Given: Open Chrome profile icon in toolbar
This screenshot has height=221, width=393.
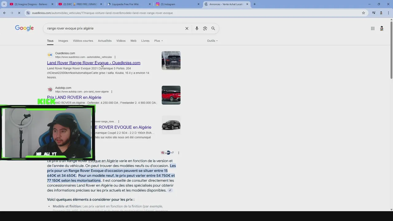Looking at the screenshot, I should (x=381, y=13).
